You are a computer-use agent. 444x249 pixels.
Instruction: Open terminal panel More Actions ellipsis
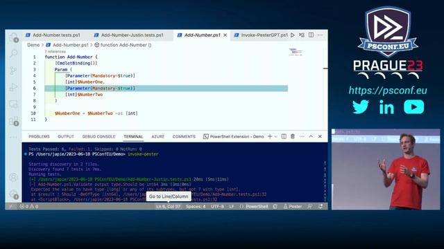point(302,136)
